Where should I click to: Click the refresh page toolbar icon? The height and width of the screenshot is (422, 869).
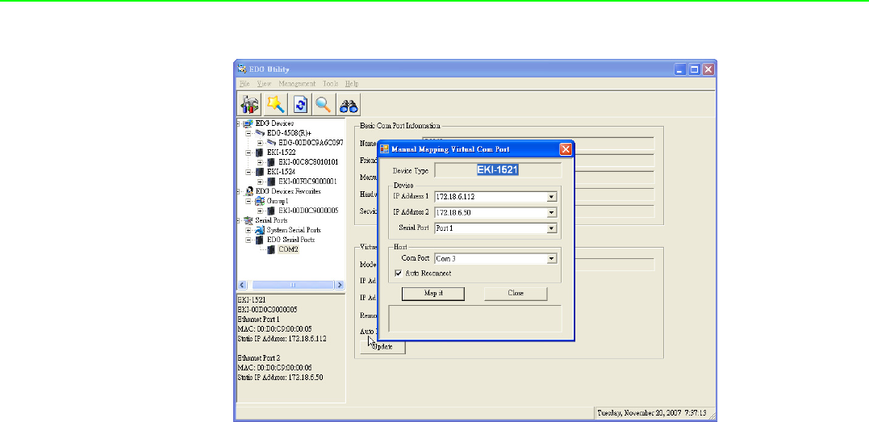[x=300, y=103]
